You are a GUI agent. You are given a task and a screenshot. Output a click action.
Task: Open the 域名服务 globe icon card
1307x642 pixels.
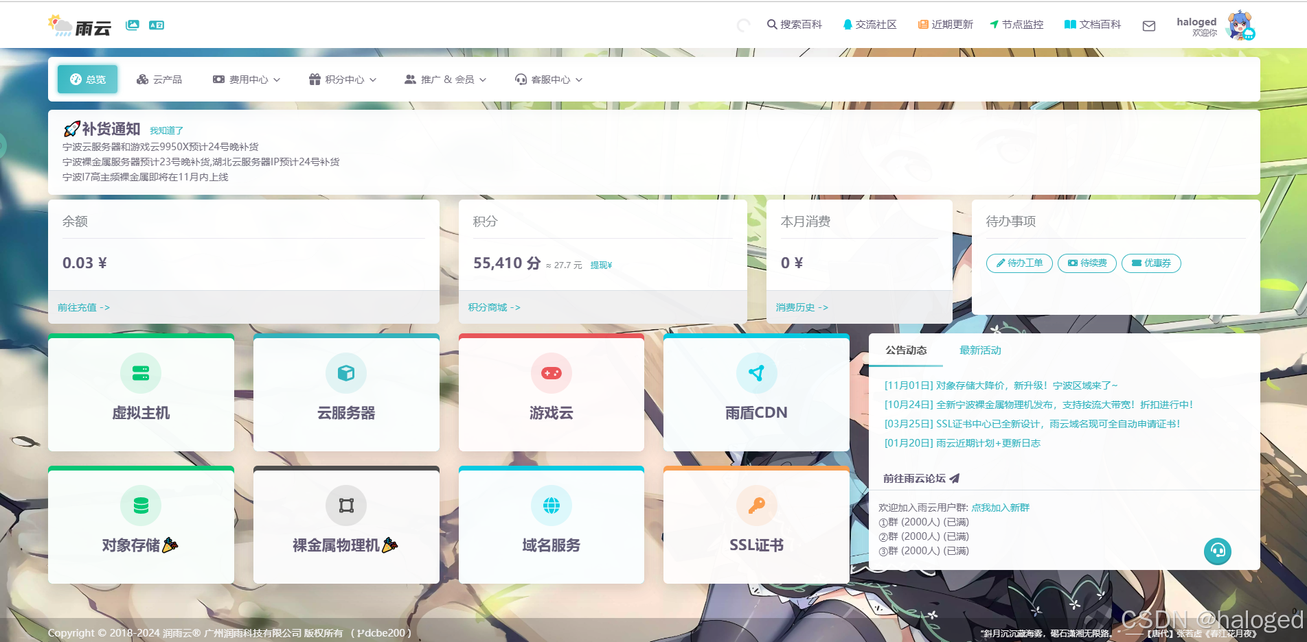point(552,506)
